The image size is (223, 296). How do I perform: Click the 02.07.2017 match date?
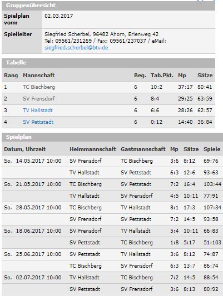click(x=31, y=278)
